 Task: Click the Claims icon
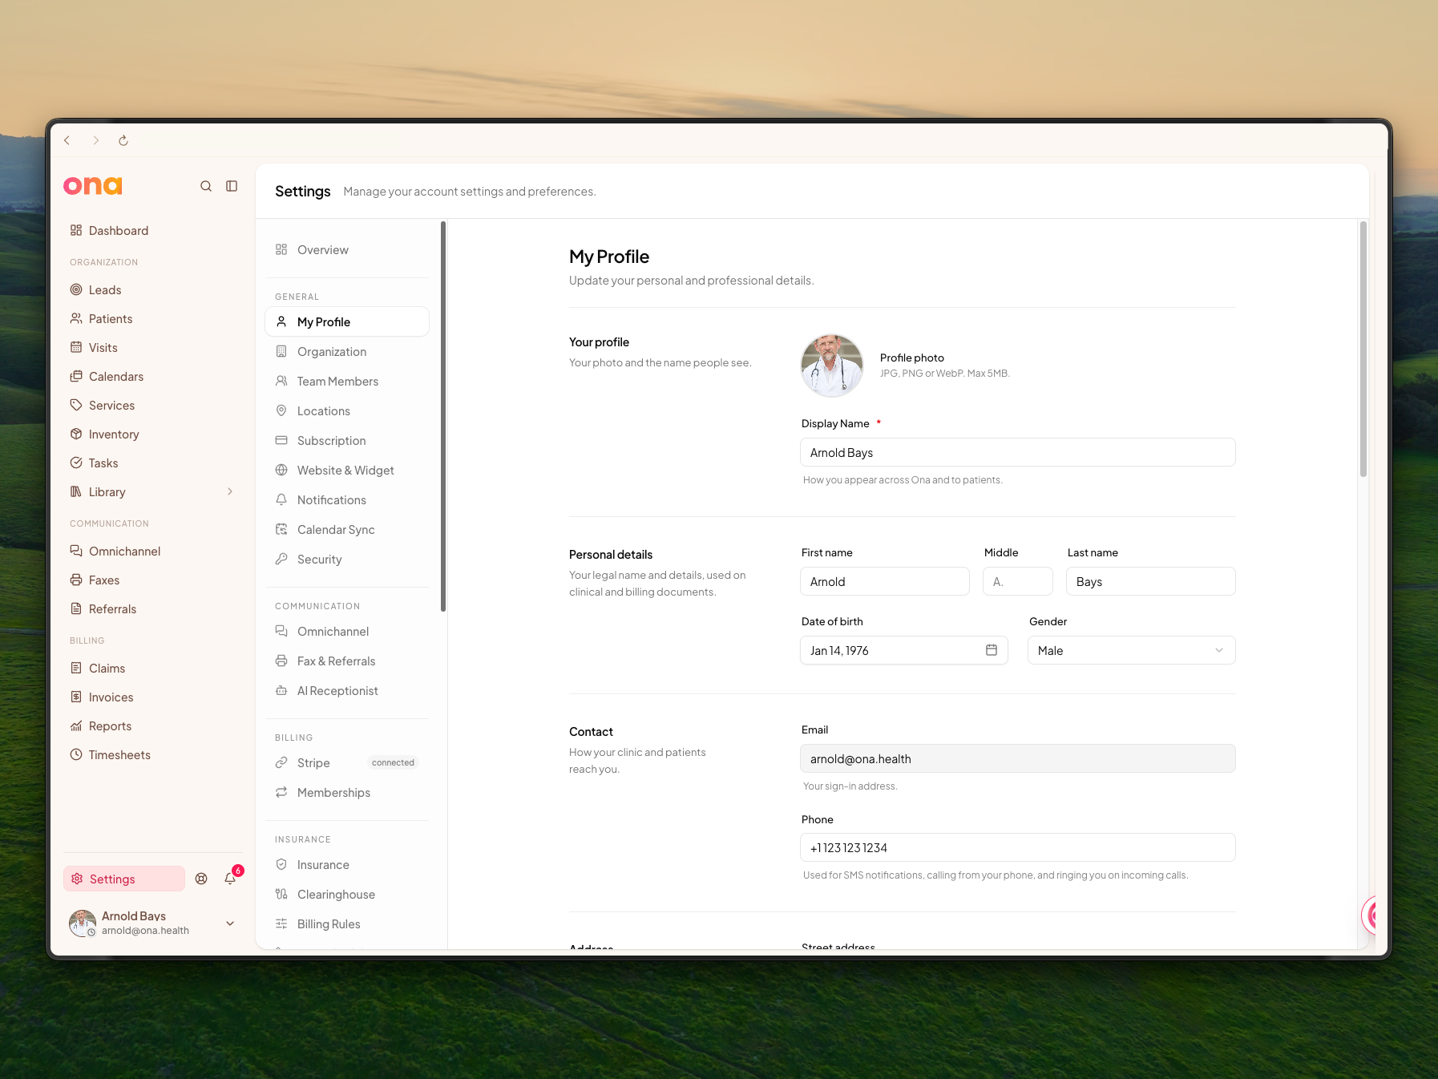pos(76,668)
